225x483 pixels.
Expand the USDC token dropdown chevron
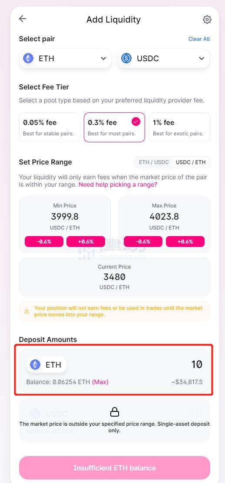(x=202, y=59)
